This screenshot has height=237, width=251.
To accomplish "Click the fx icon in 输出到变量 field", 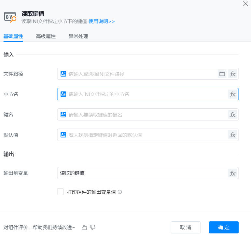I will (232, 173).
